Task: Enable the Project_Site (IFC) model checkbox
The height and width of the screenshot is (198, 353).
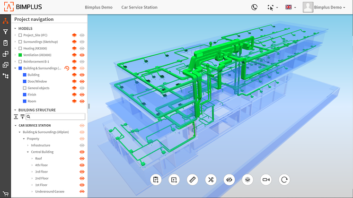Action: [x=20, y=35]
